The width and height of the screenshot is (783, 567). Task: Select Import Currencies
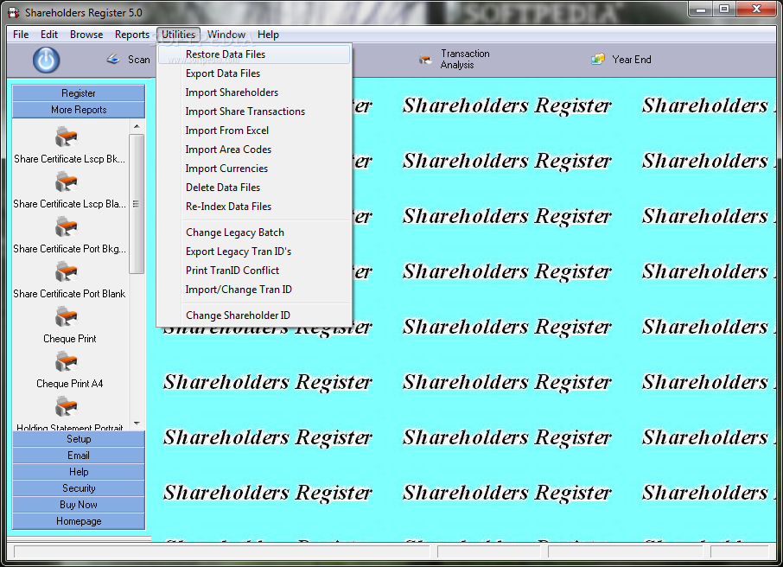pyautogui.click(x=254, y=169)
